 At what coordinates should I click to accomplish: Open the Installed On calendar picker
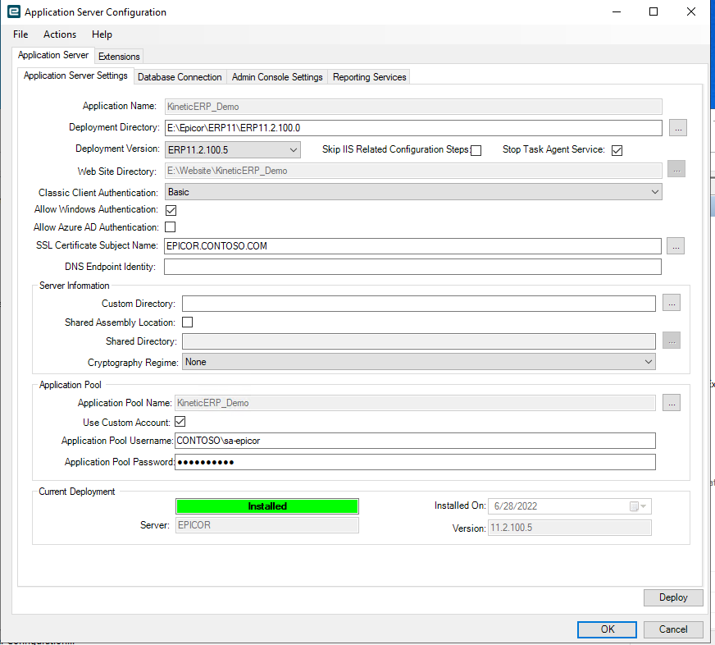pos(638,506)
